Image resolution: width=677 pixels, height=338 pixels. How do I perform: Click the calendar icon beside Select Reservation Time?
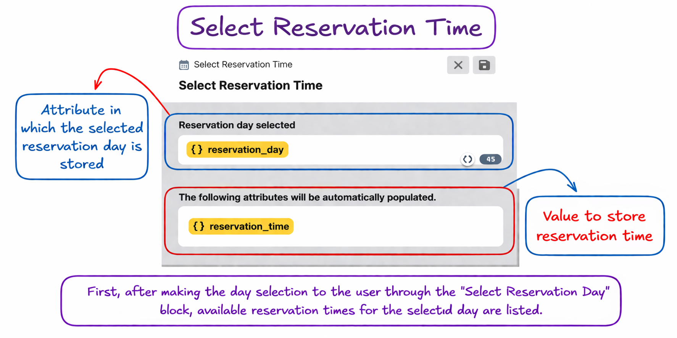click(184, 65)
